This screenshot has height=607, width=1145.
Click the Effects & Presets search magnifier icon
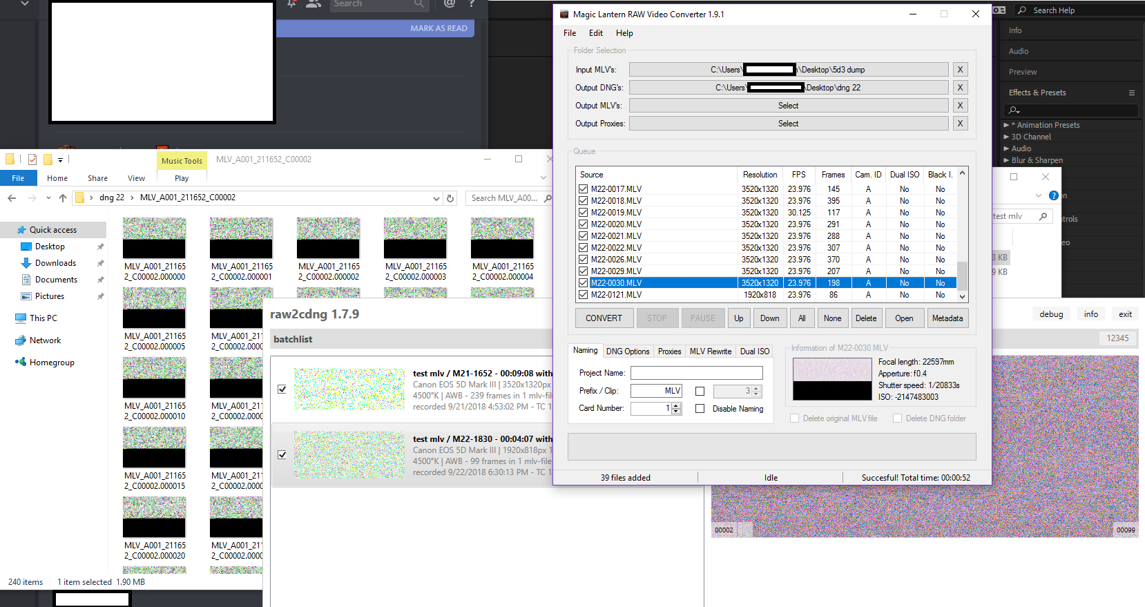coord(1014,110)
